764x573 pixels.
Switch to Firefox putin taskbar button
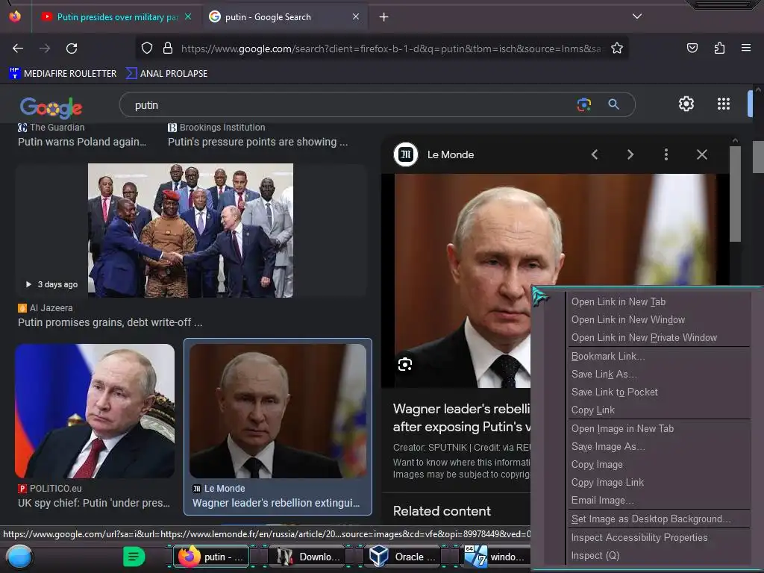[x=212, y=557]
